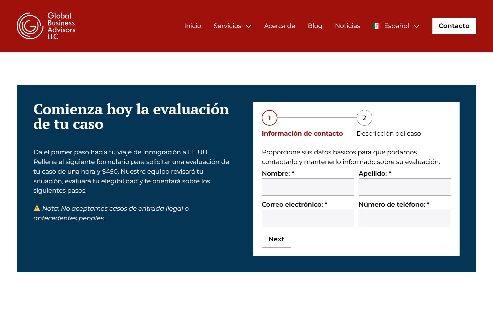
Task: Go to the Inicio page
Action: (x=193, y=26)
